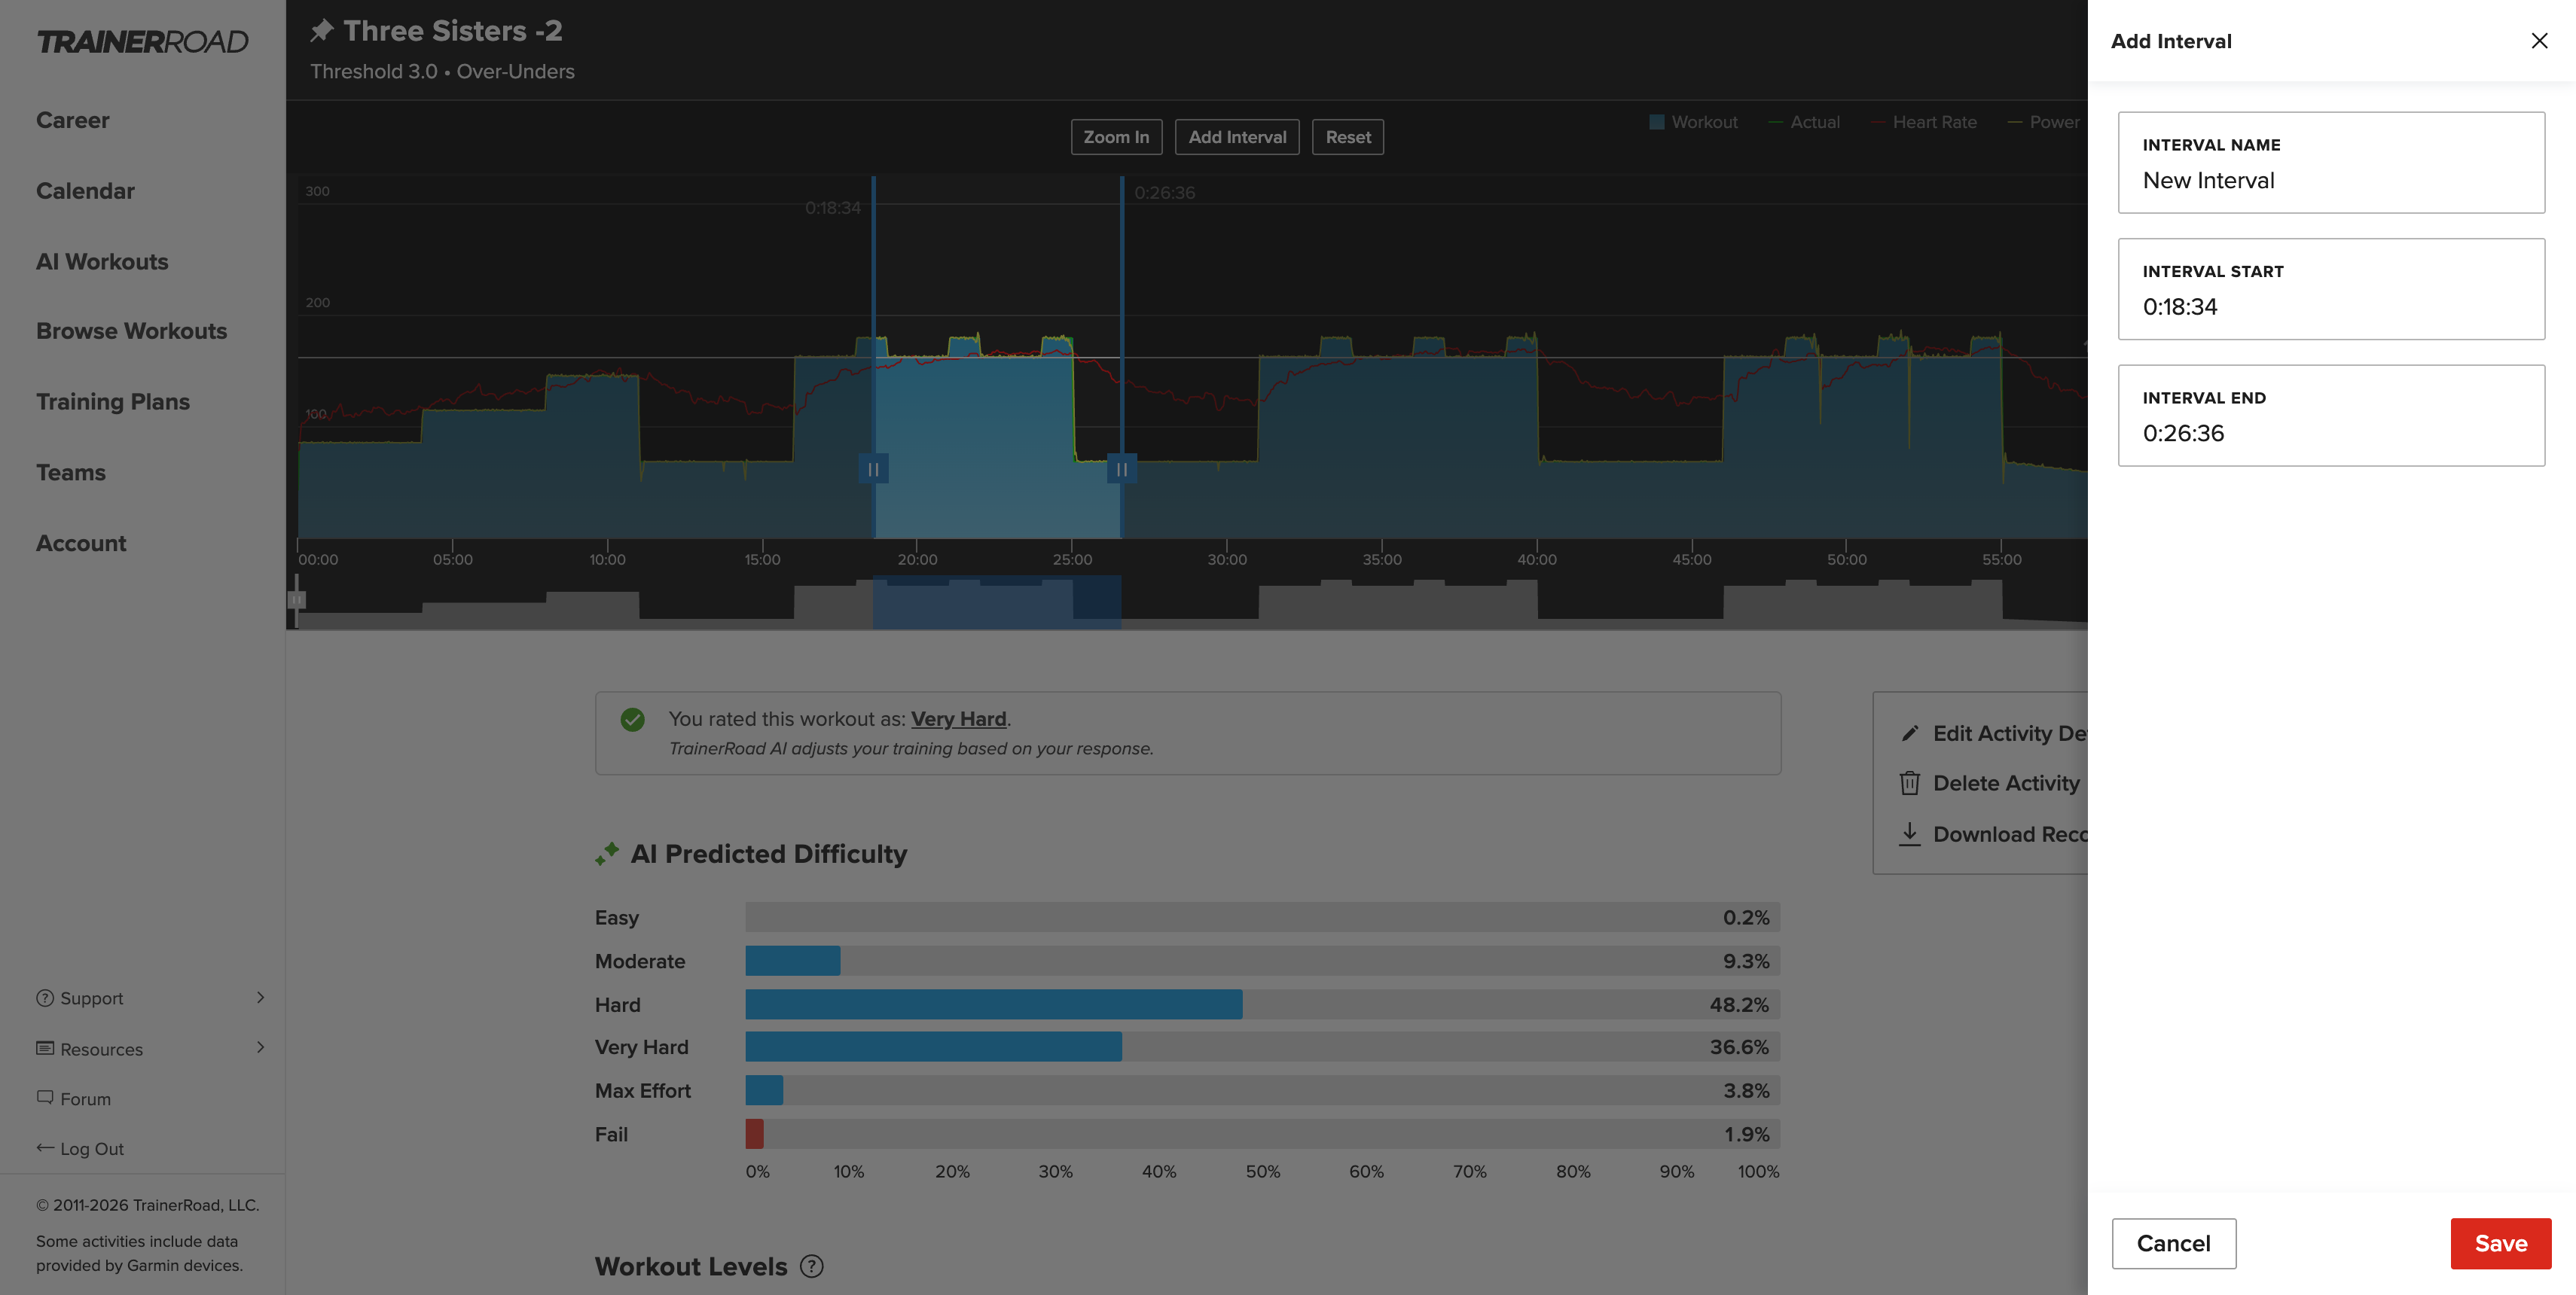Viewport: 2576px width, 1295px height.
Task: Open the Career page
Action: tap(73, 120)
